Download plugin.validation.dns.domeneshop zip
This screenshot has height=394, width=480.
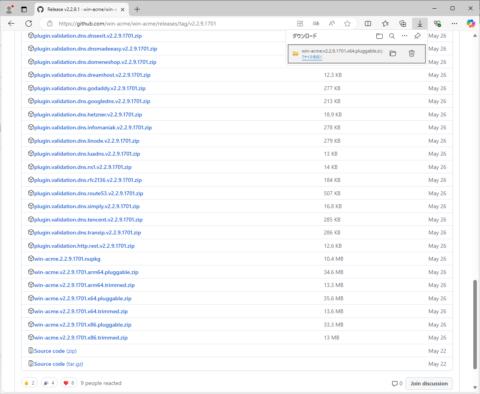pos(95,62)
